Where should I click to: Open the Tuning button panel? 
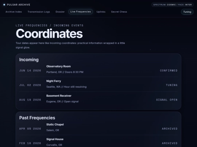coord(187,12)
